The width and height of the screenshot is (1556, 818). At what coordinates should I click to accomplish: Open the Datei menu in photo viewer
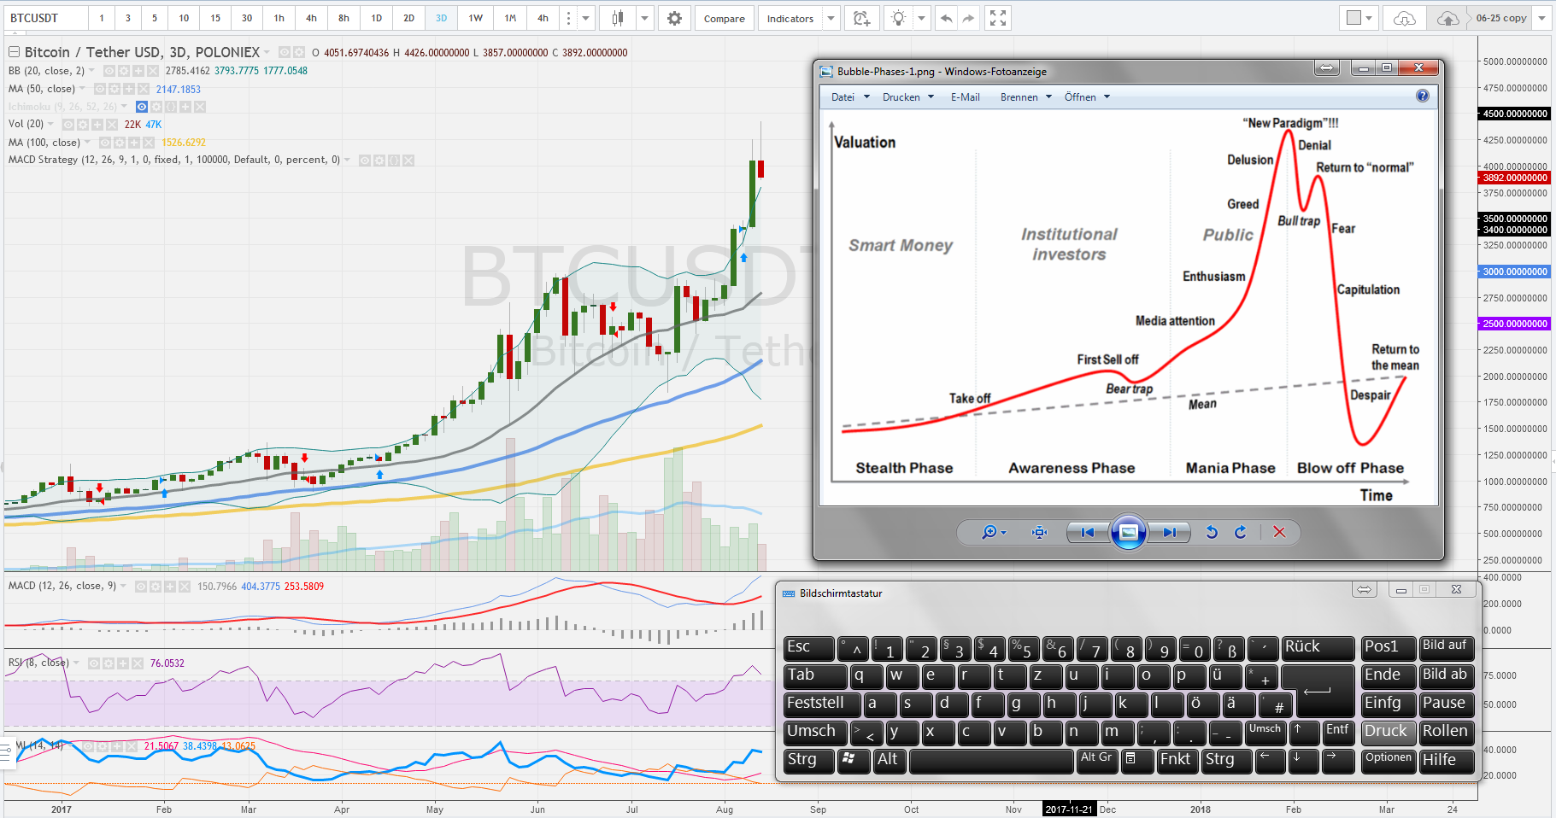coord(850,97)
